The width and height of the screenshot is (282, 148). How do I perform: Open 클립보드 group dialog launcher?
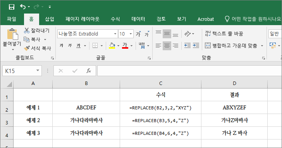point(52,58)
